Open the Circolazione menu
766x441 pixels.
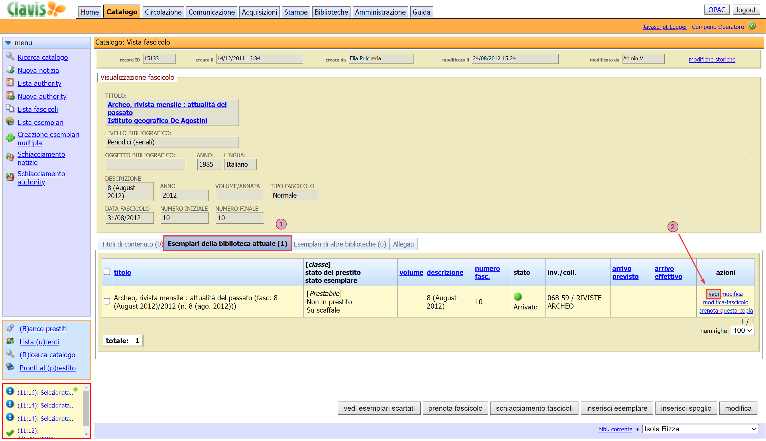[x=163, y=12]
